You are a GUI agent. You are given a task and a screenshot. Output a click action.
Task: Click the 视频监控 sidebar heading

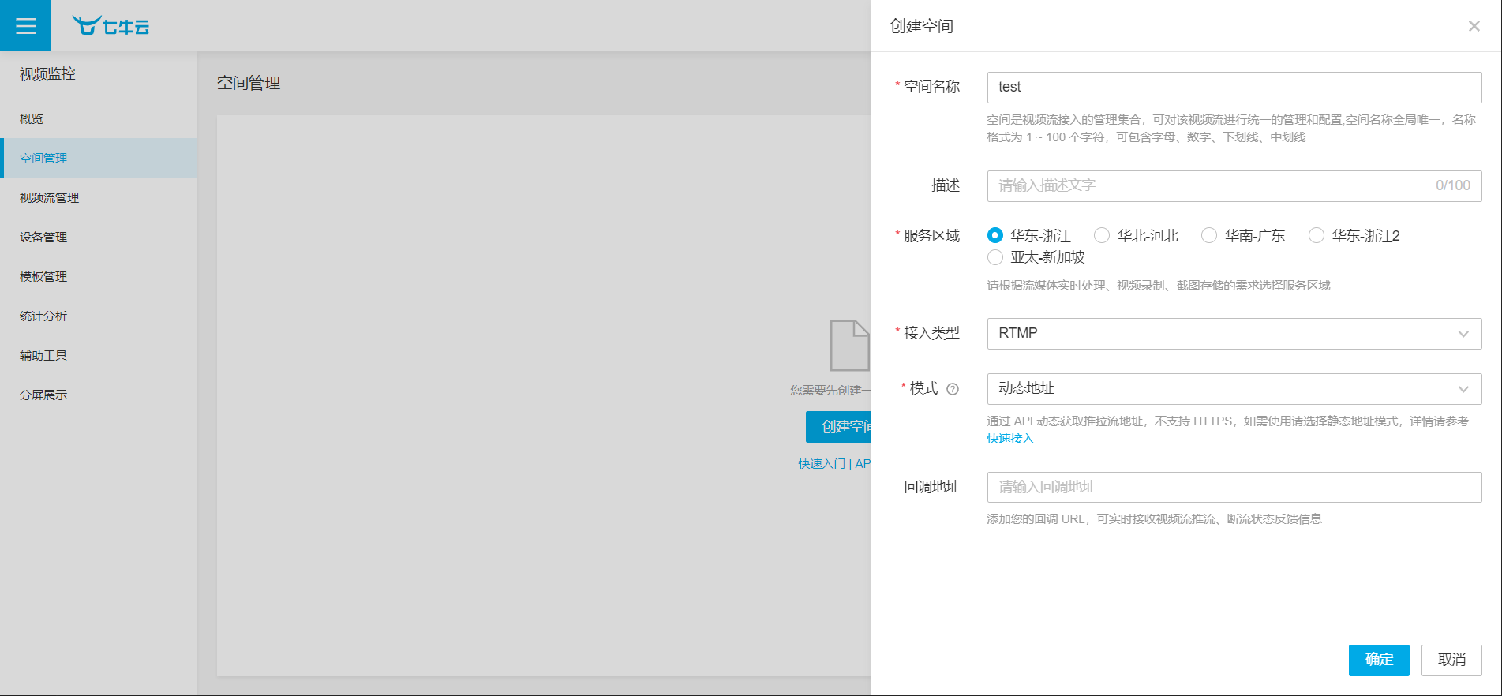[47, 74]
